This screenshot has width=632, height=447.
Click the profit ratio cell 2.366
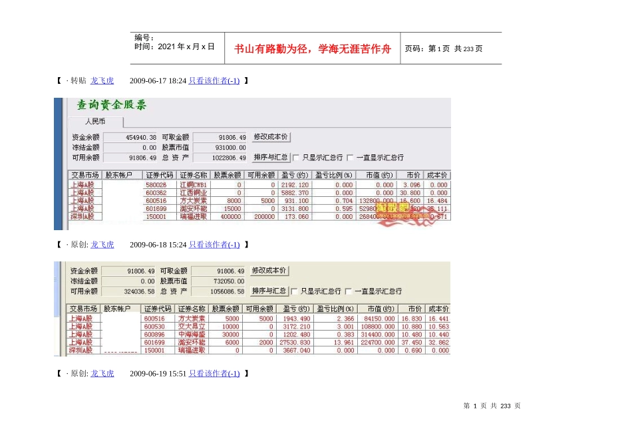pyautogui.click(x=335, y=319)
